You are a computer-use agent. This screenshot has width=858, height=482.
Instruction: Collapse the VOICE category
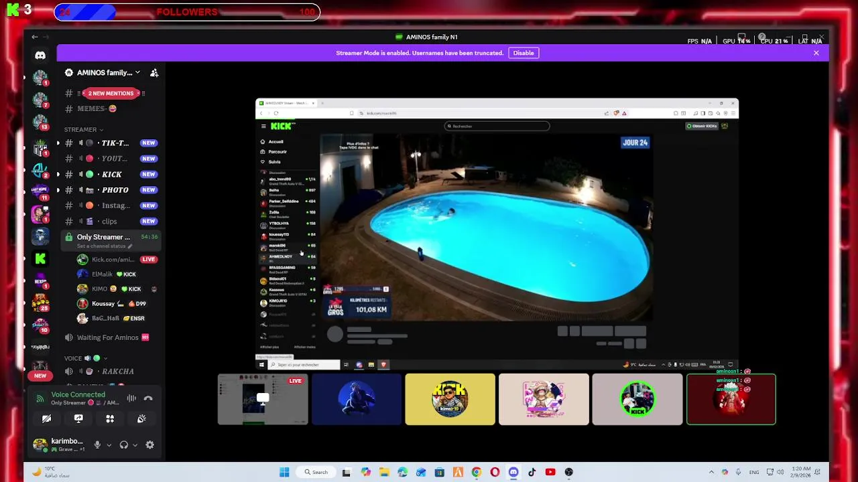point(86,358)
